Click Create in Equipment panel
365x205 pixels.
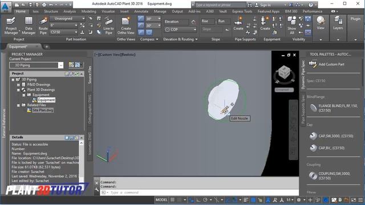point(265,23)
